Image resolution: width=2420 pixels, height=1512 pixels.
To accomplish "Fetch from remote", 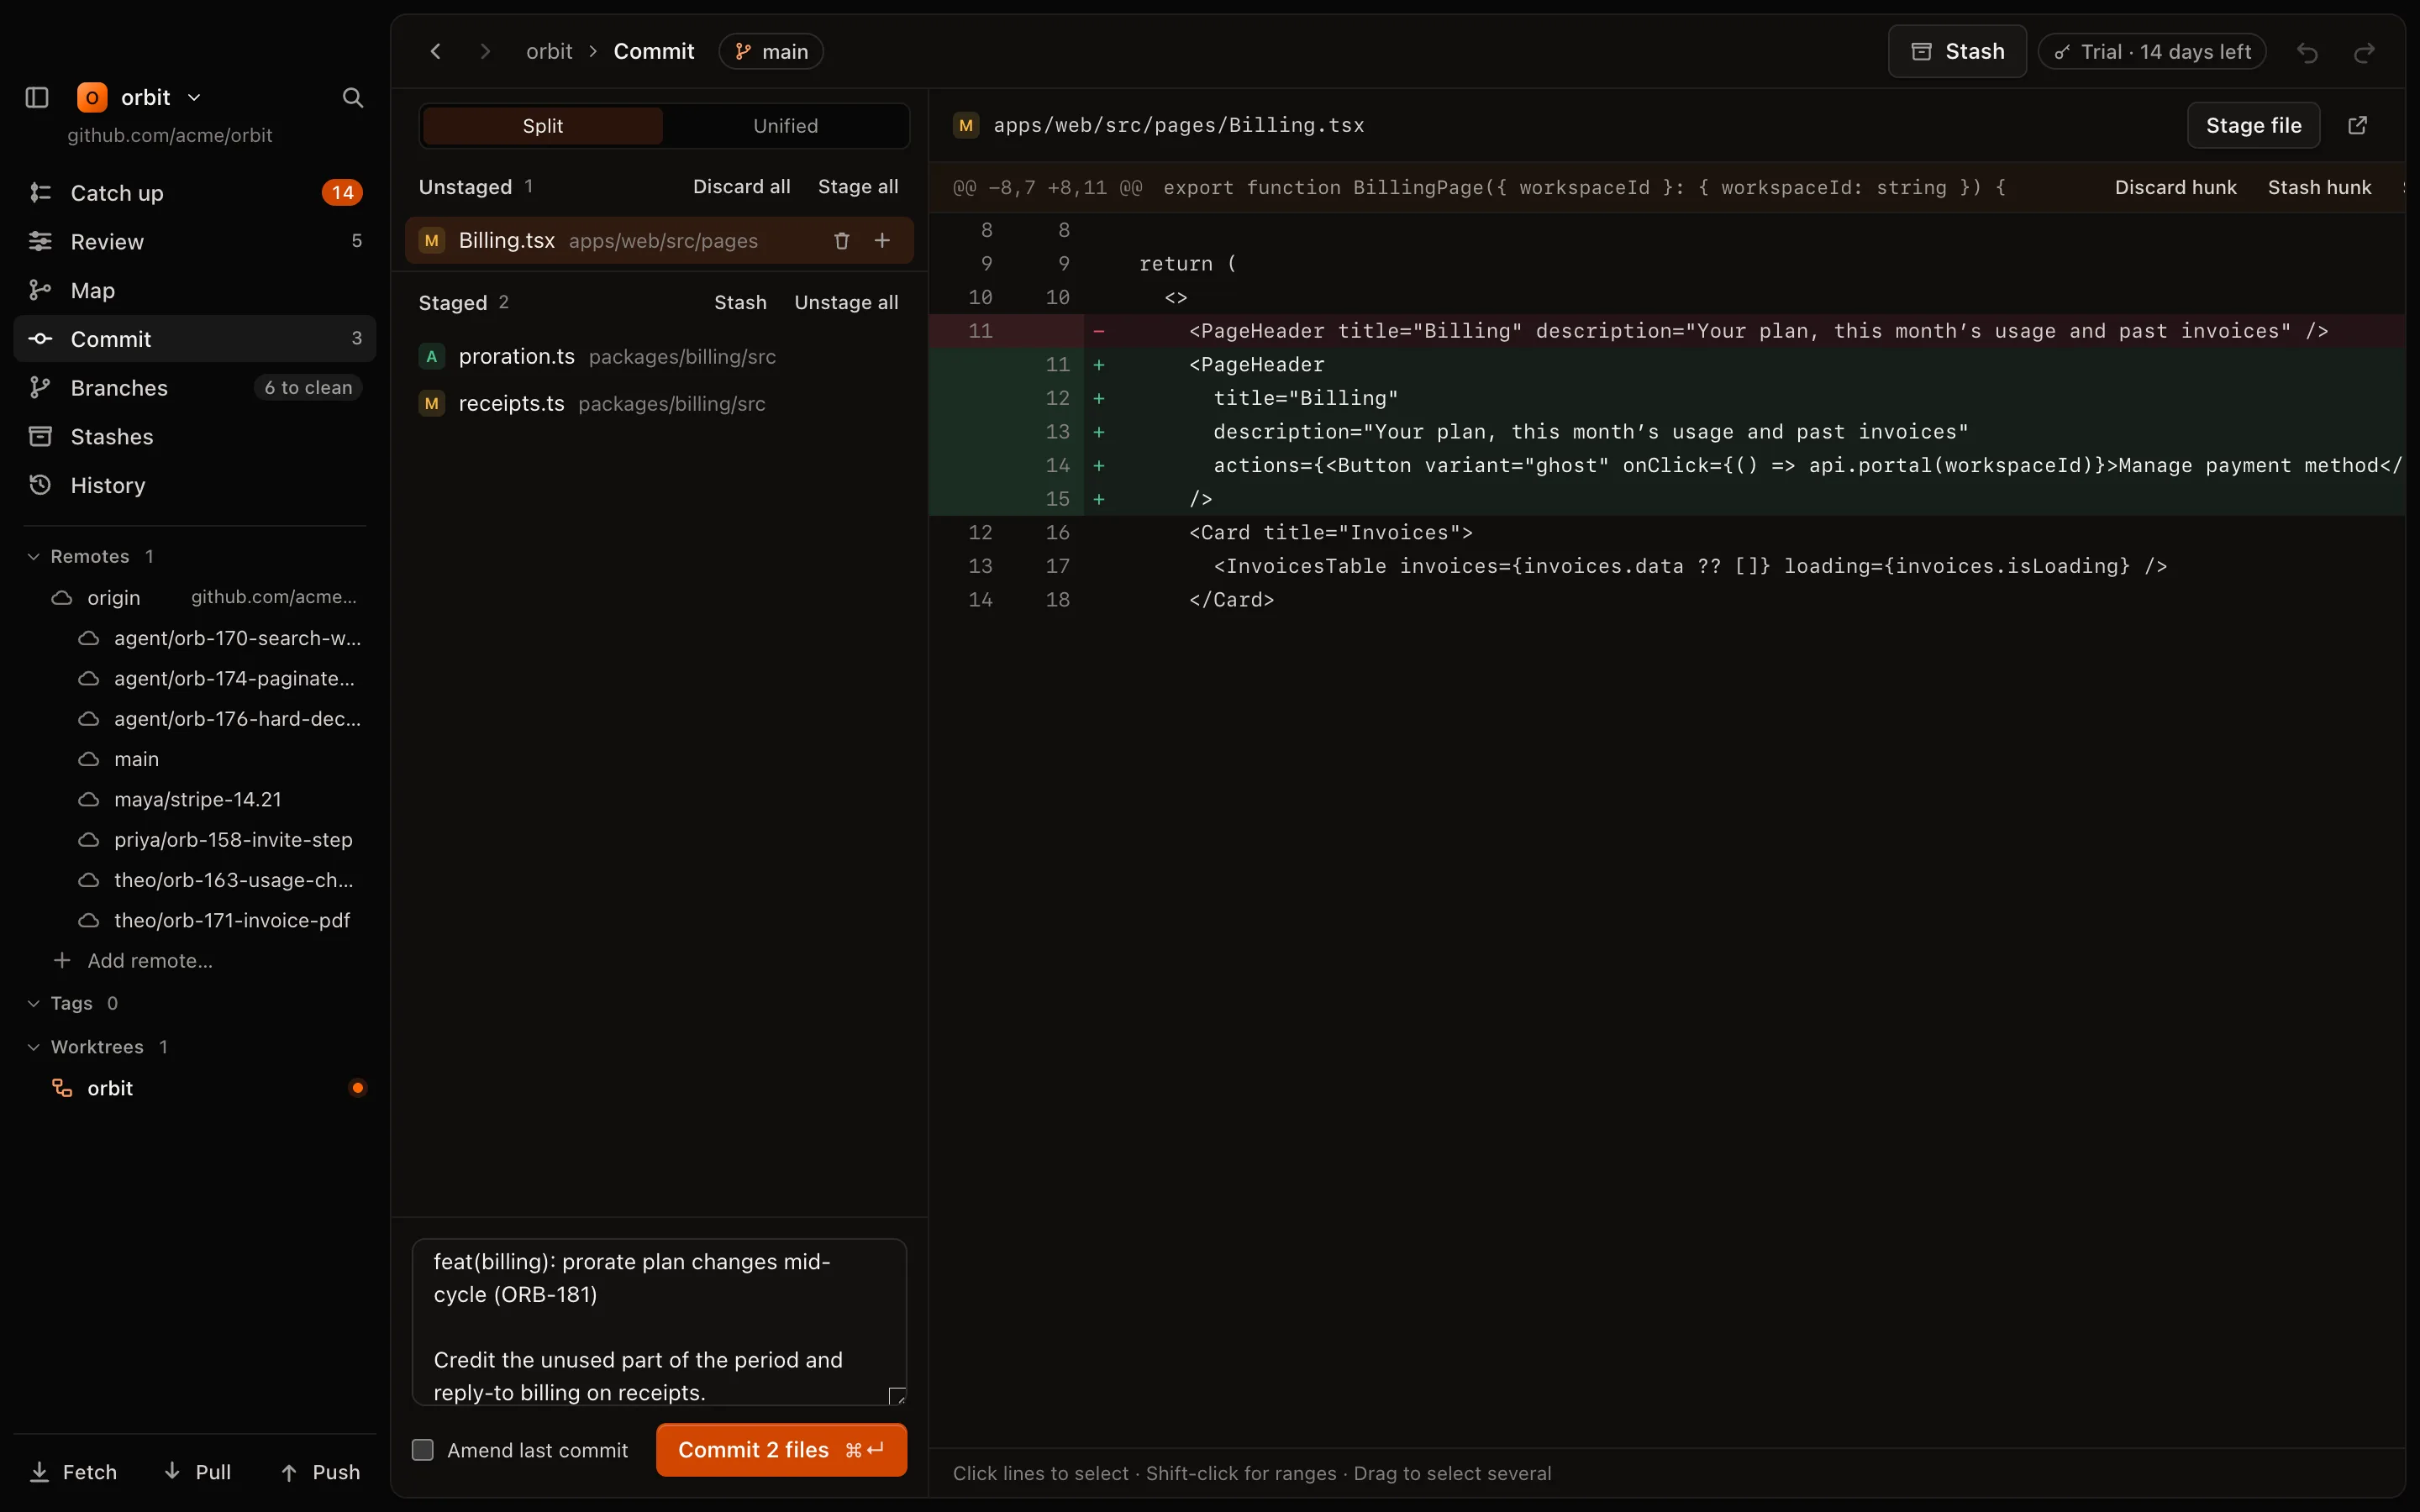I will point(74,1472).
